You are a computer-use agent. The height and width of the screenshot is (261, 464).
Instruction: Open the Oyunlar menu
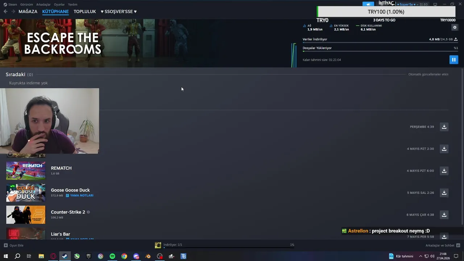tap(59, 4)
